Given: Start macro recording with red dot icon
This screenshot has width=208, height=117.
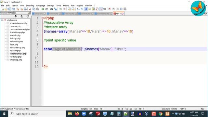Looking at the screenshot, I should 110,9.
